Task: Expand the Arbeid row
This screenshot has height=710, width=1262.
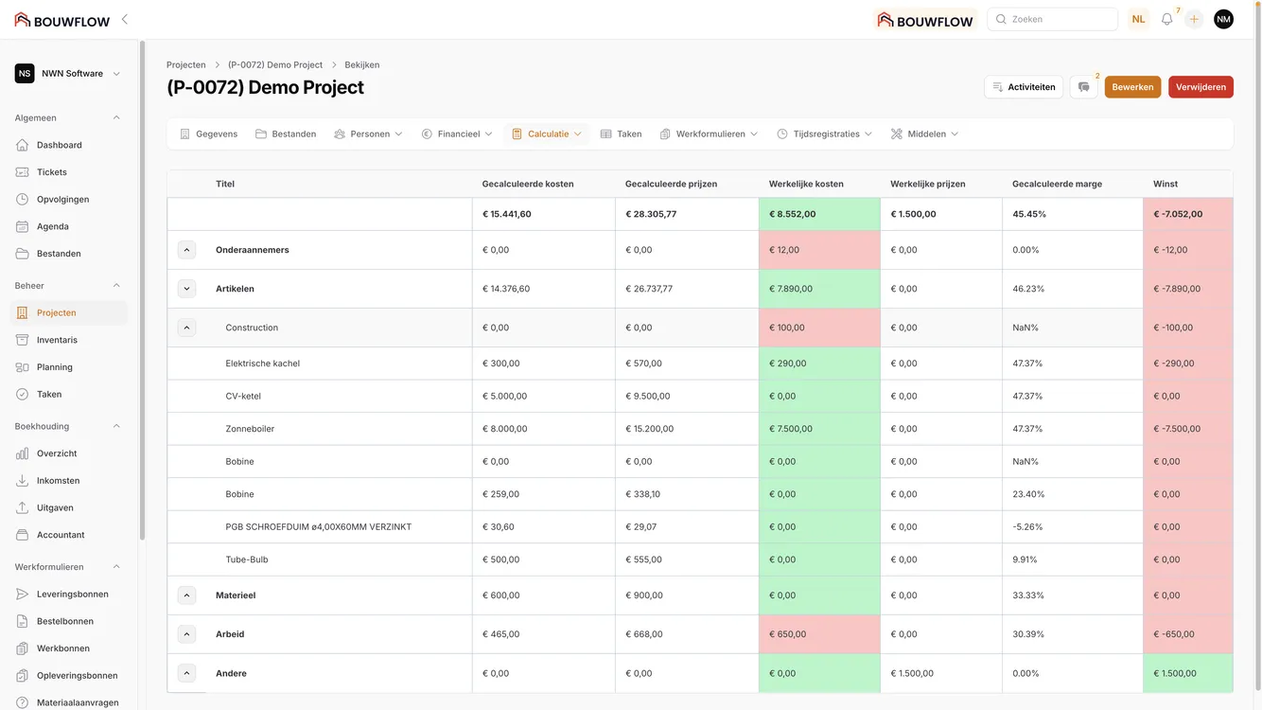Action: click(x=187, y=634)
